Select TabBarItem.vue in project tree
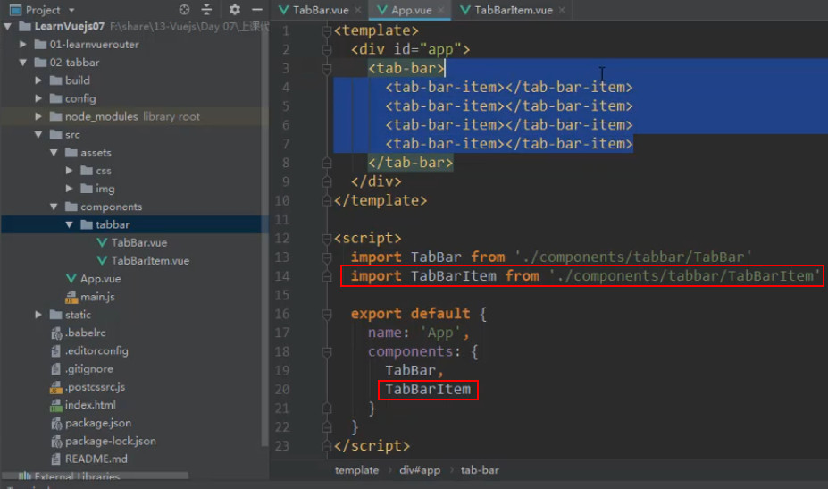This screenshot has width=828, height=489. (x=150, y=261)
